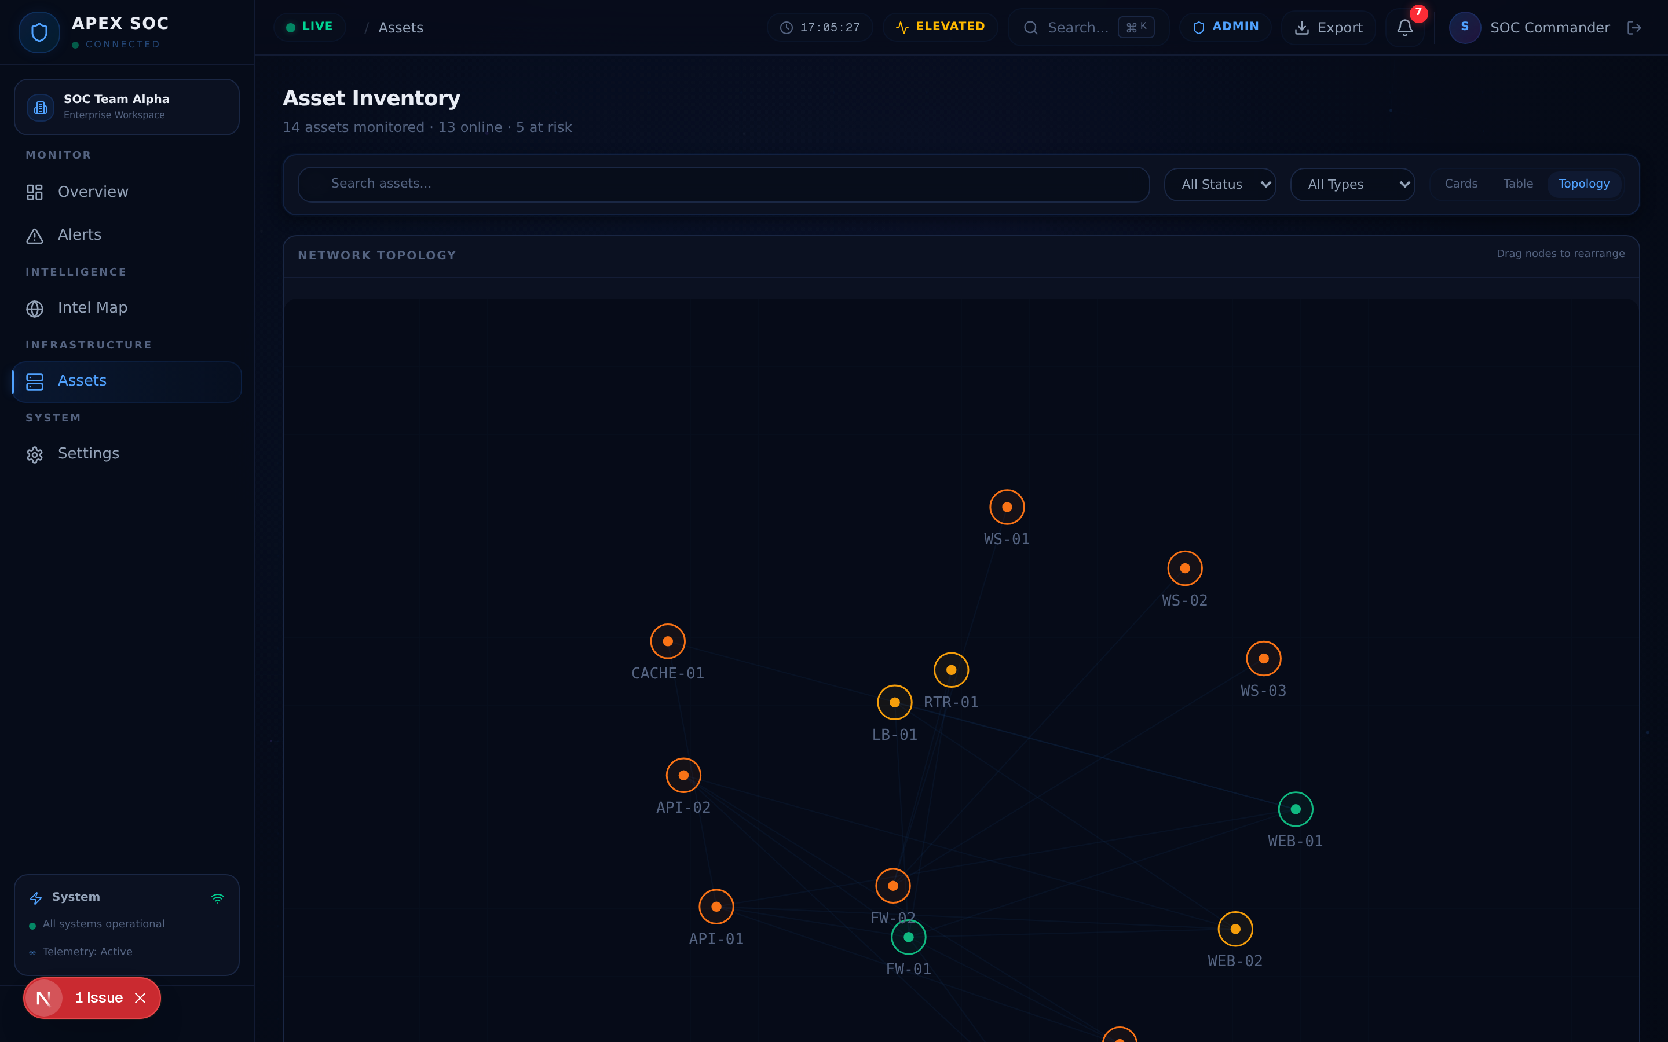The width and height of the screenshot is (1668, 1042).
Task: Click the clock time display
Action: click(820, 28)
